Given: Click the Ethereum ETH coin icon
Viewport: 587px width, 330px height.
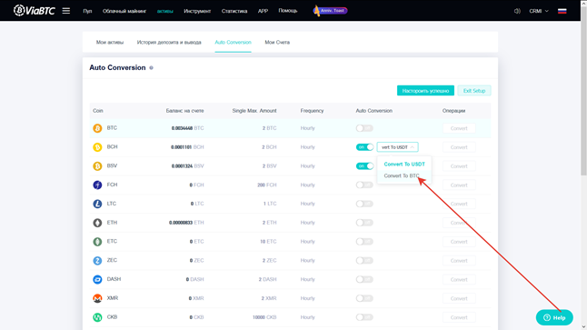Looking at the screenshot, I should 97,223.
